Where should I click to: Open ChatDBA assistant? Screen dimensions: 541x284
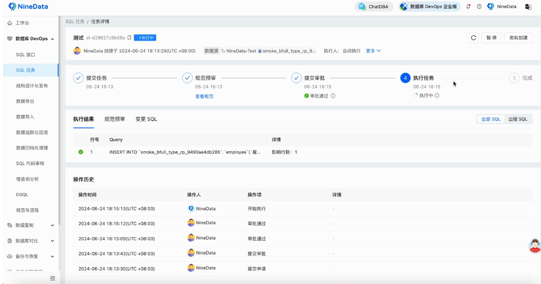click(x=374, y=7)
